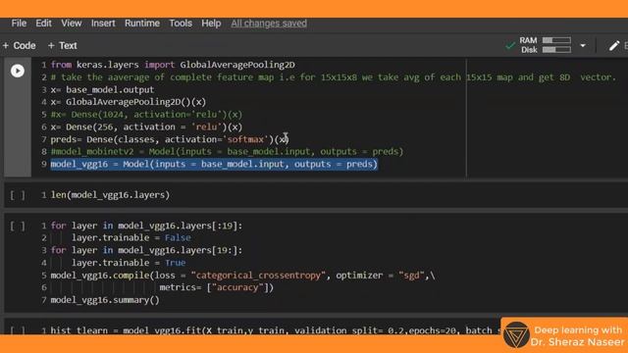Image resolution: width=628 pixels, height=353 pixels.
Task: Open the Help menu
Action: [x=211, y=24]
